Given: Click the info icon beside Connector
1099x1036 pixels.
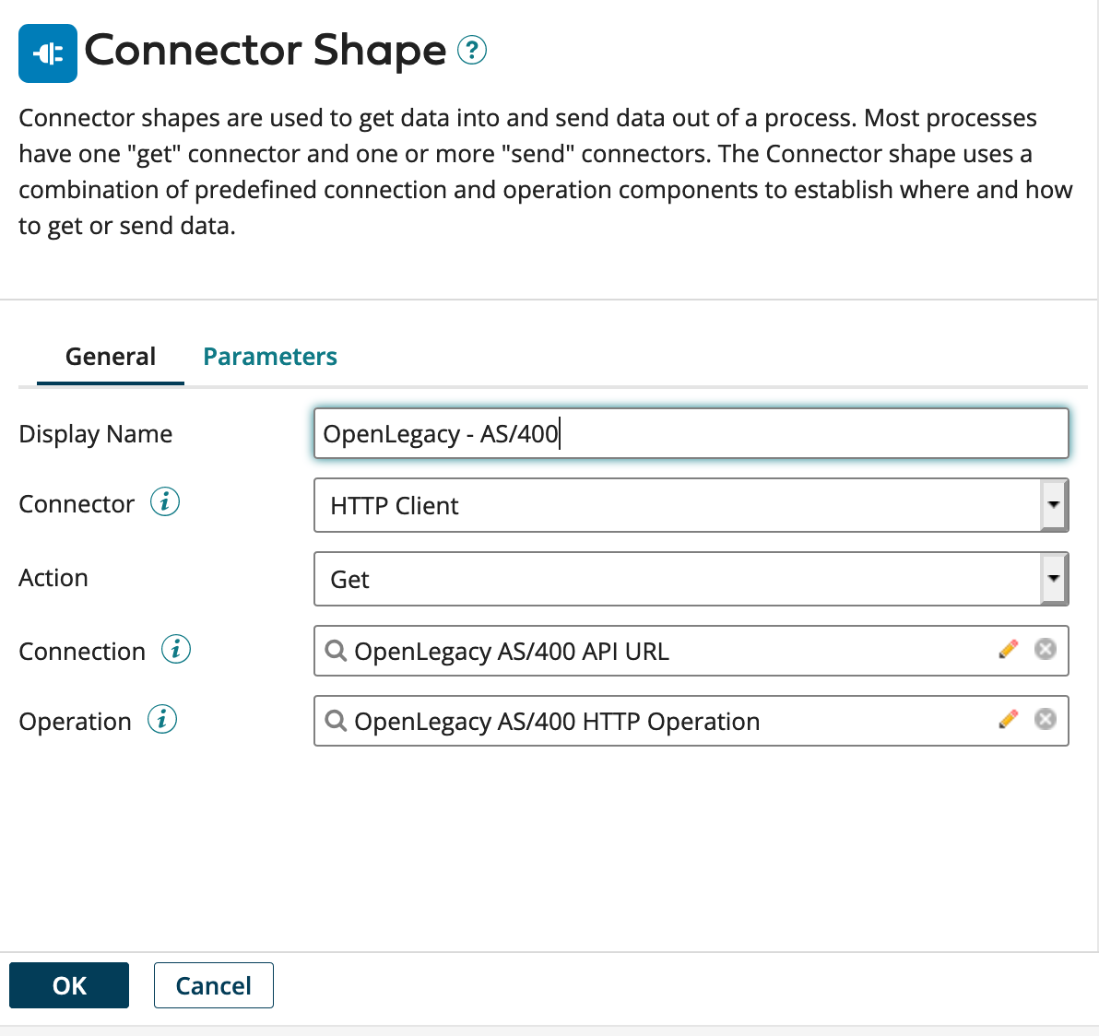Looking at the screenshot, I should coord(162,502).
